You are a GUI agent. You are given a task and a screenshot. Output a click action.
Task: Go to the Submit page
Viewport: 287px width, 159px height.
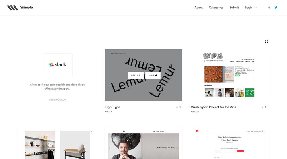click(x=234, y=8)
